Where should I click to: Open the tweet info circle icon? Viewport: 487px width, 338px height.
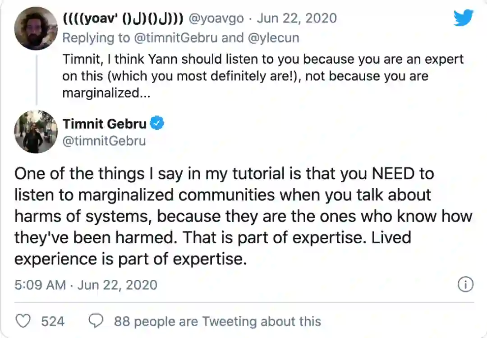coord(465,284)
